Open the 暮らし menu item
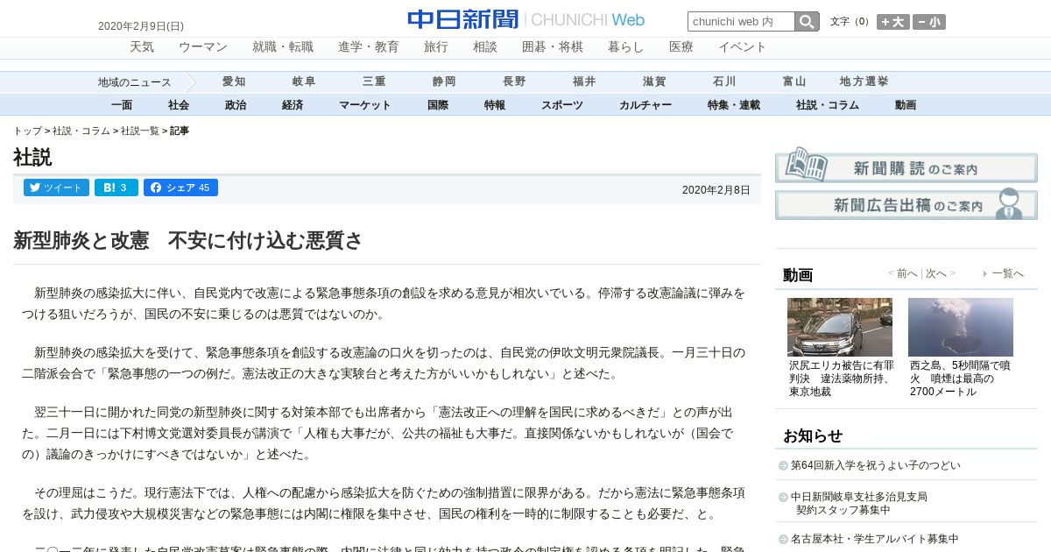 point(626,47)
